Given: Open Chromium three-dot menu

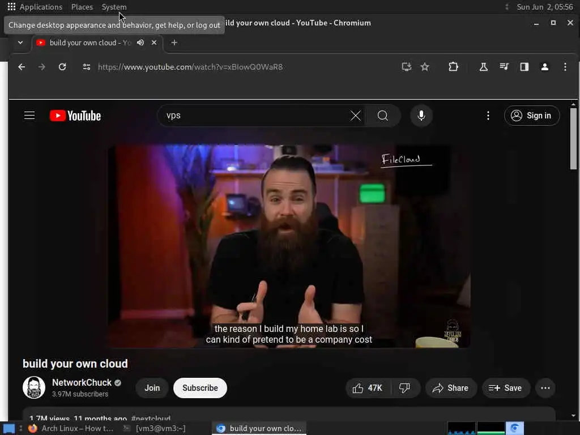Looking at the screenshot, I should click(x=565, y=67).
